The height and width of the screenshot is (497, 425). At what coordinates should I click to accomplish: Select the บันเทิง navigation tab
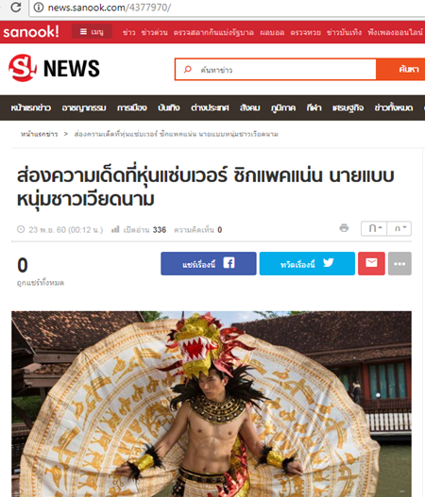click(168, 108)
